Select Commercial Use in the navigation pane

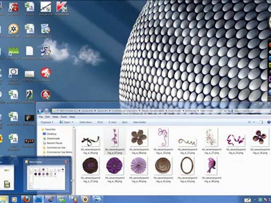(54, 147)
